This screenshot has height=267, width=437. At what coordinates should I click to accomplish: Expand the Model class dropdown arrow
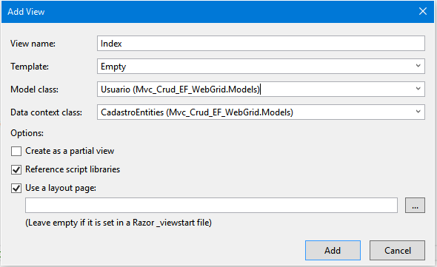pos(418,89)
